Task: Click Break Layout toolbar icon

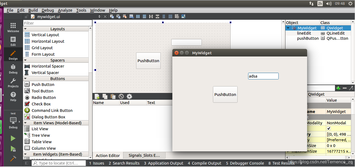Action: coord(177,16)
